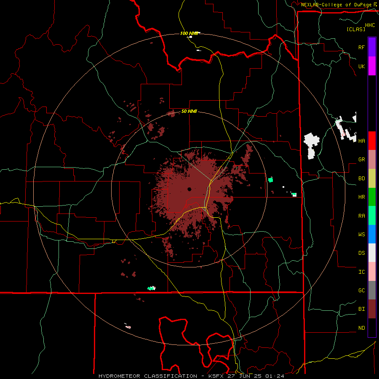
Task: Click the purple RF color swatch in legend
Action: coord(372,47)
